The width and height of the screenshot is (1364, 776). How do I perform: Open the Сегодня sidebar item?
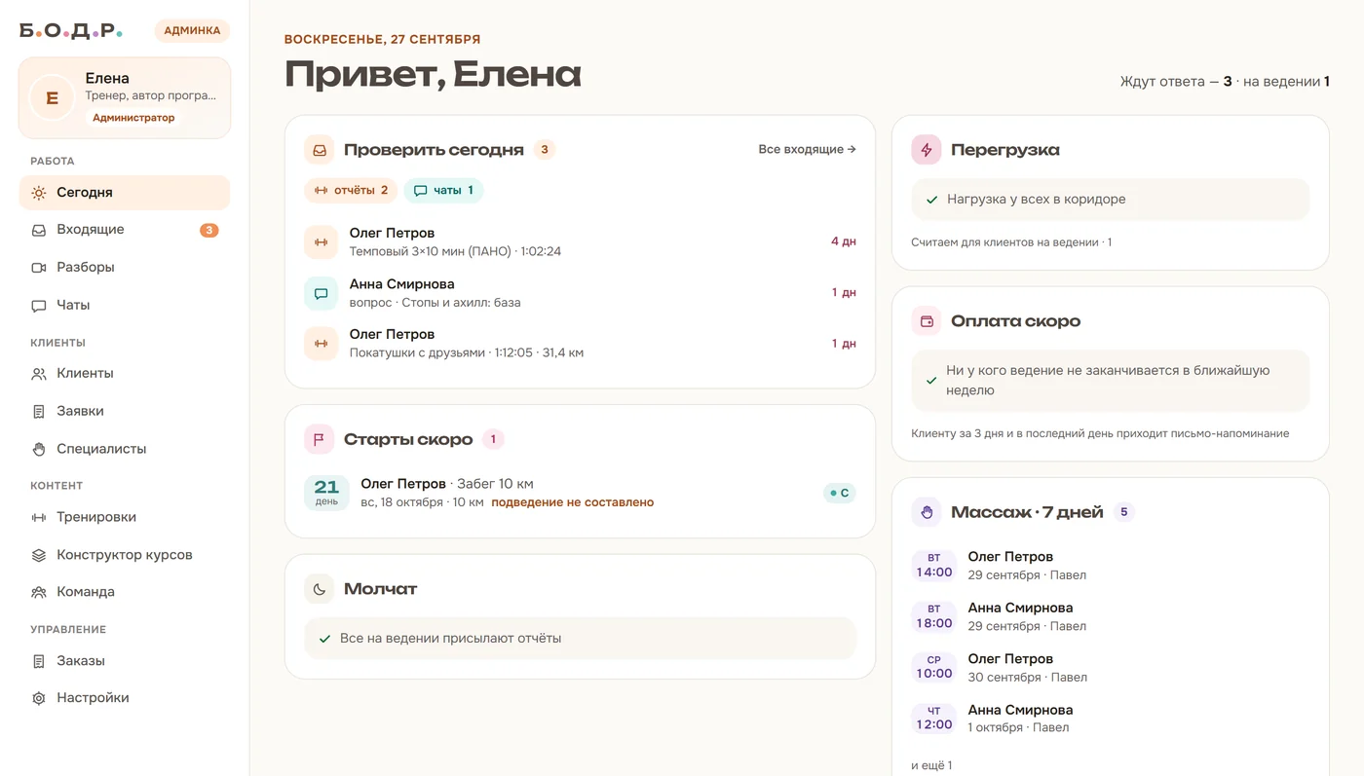[x=125, y=193]
